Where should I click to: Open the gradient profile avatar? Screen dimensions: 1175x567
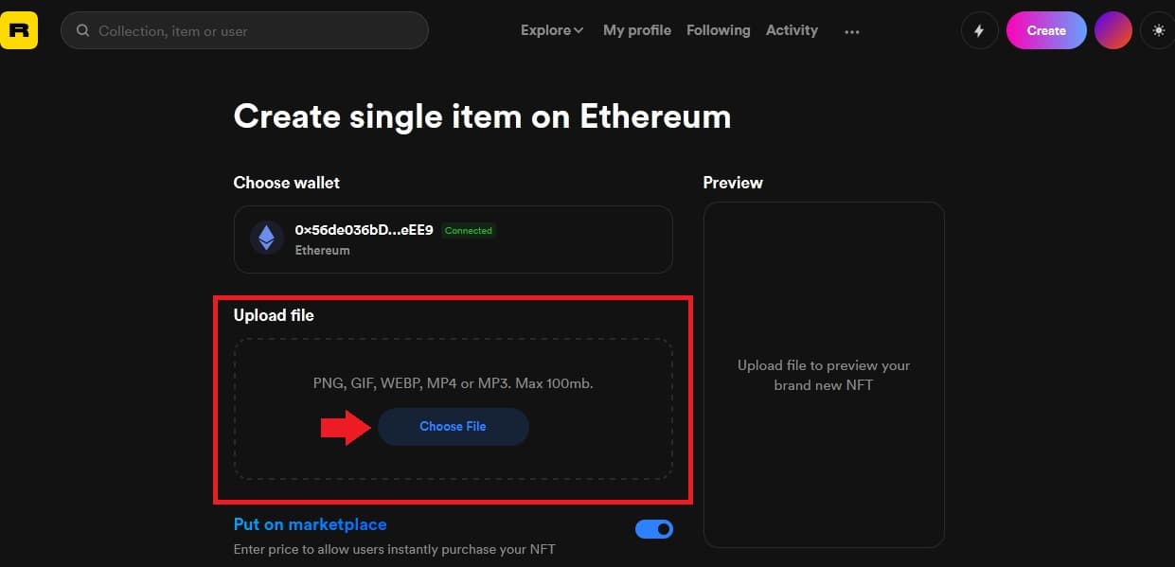1113,30
